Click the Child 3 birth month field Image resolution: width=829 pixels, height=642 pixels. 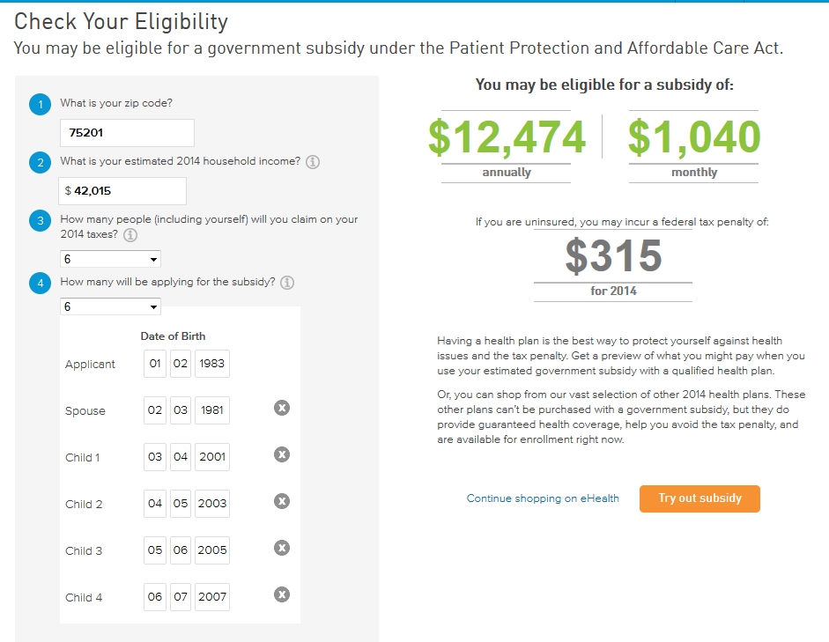[x=155, y=550]
